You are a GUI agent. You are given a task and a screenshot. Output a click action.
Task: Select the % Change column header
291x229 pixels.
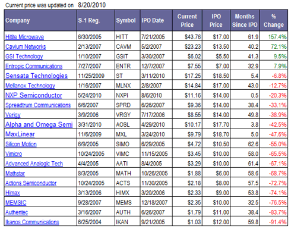tap(274, 20)
